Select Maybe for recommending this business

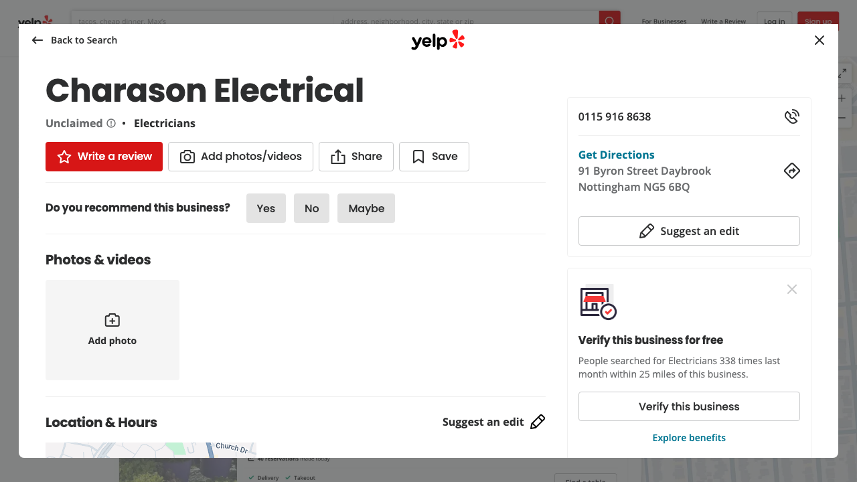[366, 208]
